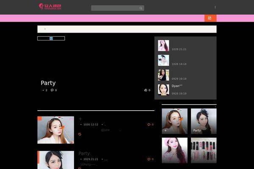Viewport: 254px width, 169px height.
Task: Open the Dyan sidebar avatar photo
Action: coord(163,90)
